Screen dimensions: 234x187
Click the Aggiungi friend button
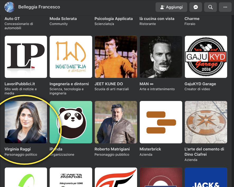tap(171, 7)
